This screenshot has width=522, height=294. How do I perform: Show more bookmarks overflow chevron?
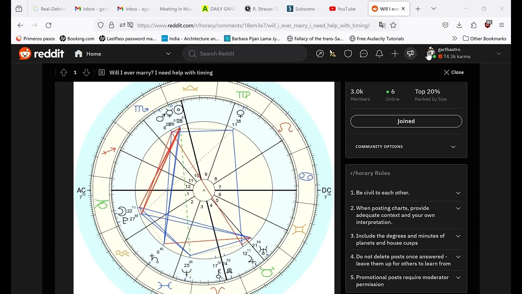pyautogui.click(x=455, y=38)
